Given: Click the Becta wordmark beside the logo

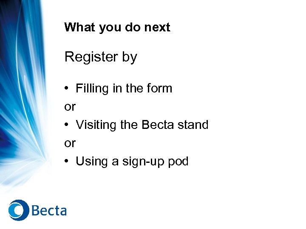Looking at the screenshot, I should [x=49, y=210].
